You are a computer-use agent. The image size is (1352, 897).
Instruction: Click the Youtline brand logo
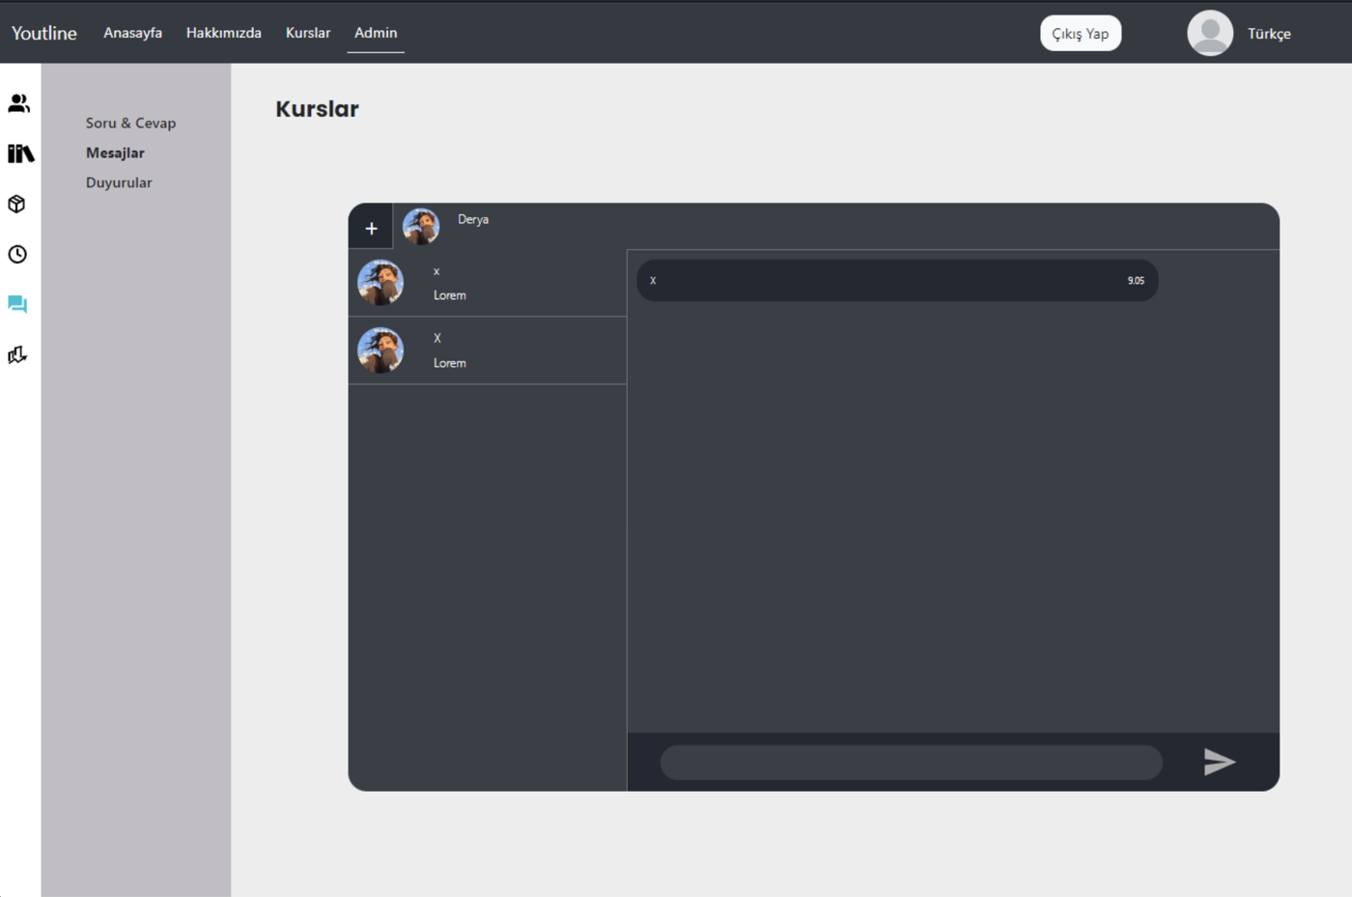click(44, 33)
